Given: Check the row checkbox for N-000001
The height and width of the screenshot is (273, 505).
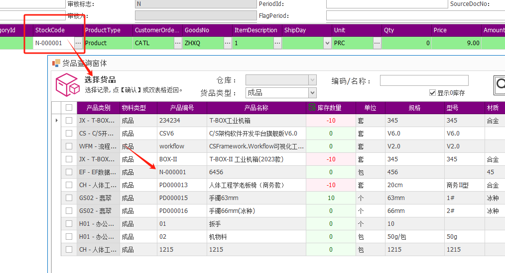Looking at the screenshot, I should pyautogui.click(x=69, y=172).
